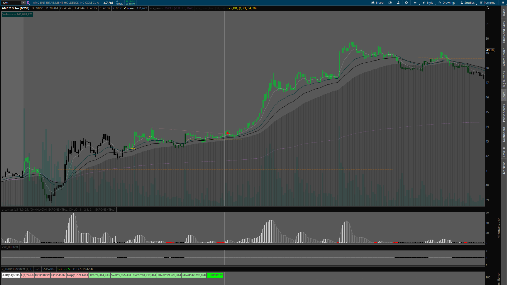Viewport: 507px width, 285px height.
Task: Open the Drawings menu
Action: (x=447, y=3)
